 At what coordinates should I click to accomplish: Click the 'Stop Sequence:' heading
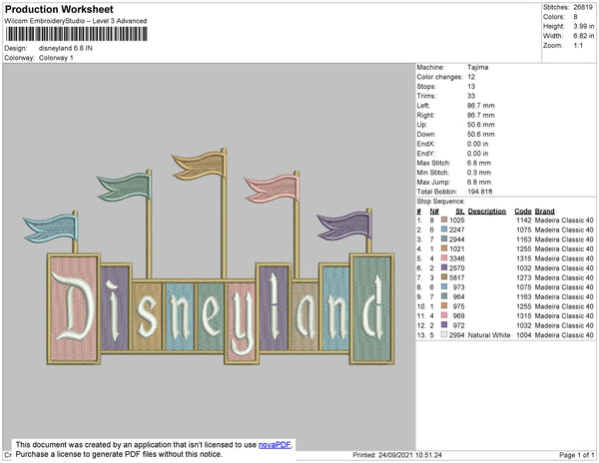point(441,202)
